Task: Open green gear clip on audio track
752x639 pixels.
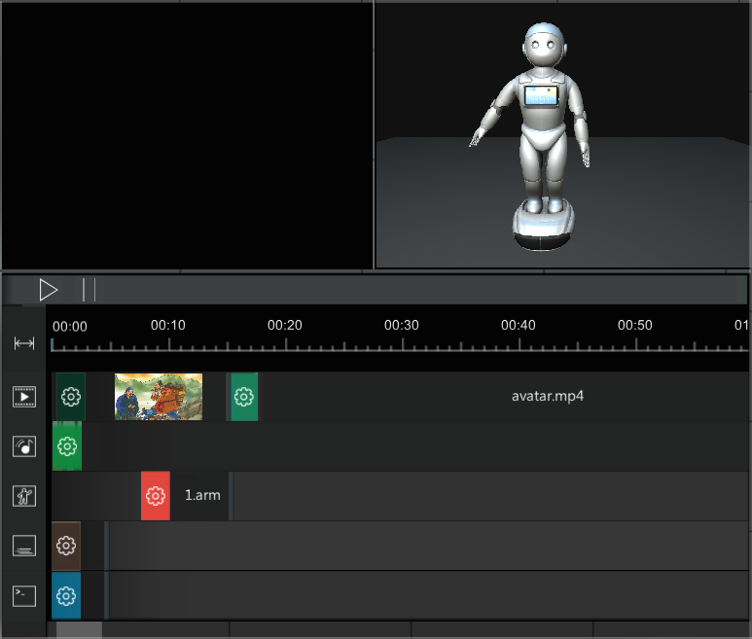Action: 67,446
